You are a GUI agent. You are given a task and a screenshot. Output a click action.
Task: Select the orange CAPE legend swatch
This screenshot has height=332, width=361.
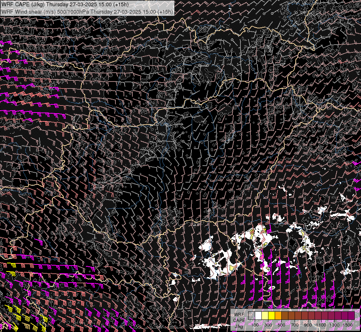click(x=278, y=315)
